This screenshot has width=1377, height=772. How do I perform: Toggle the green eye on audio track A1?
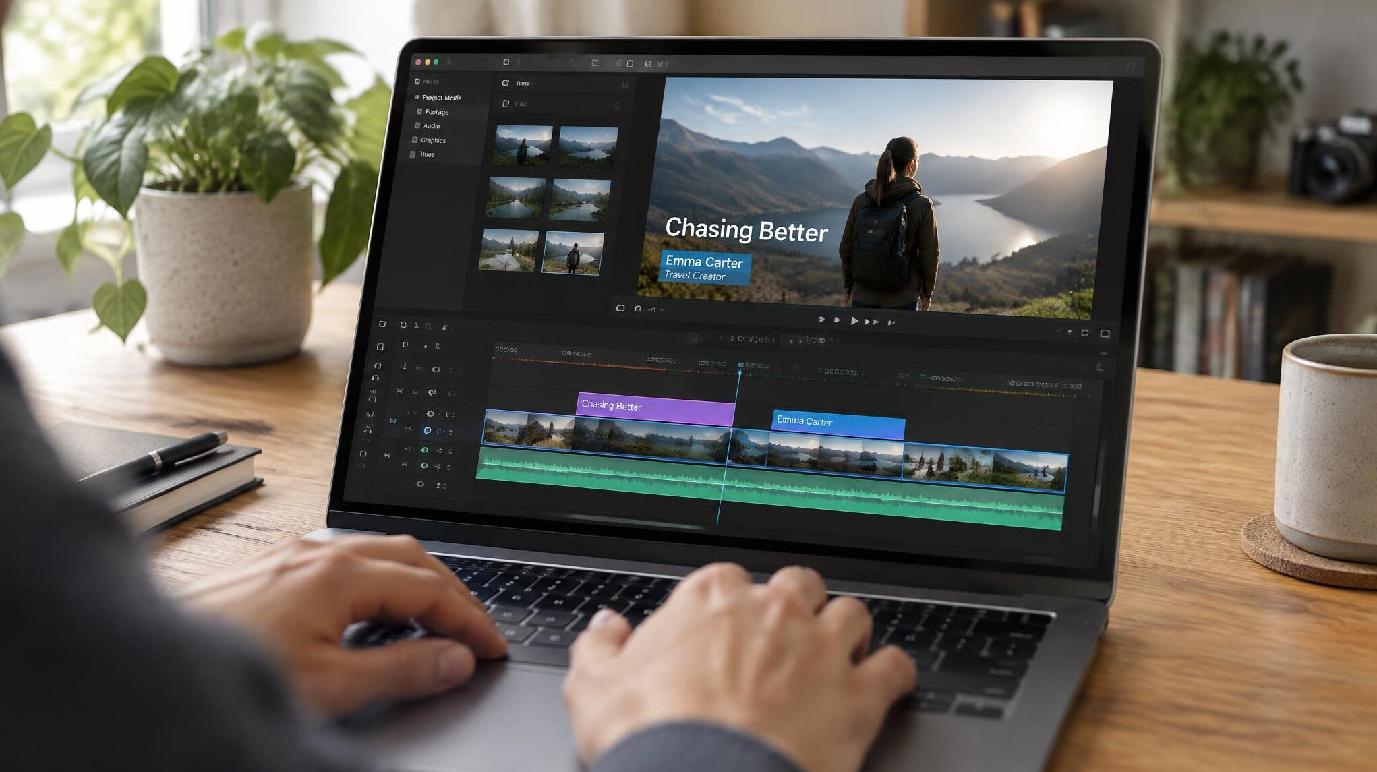coord(424,450)
